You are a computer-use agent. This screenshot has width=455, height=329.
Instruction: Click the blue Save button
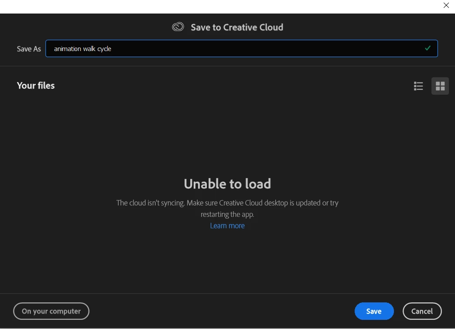click(x=374, y=311)
